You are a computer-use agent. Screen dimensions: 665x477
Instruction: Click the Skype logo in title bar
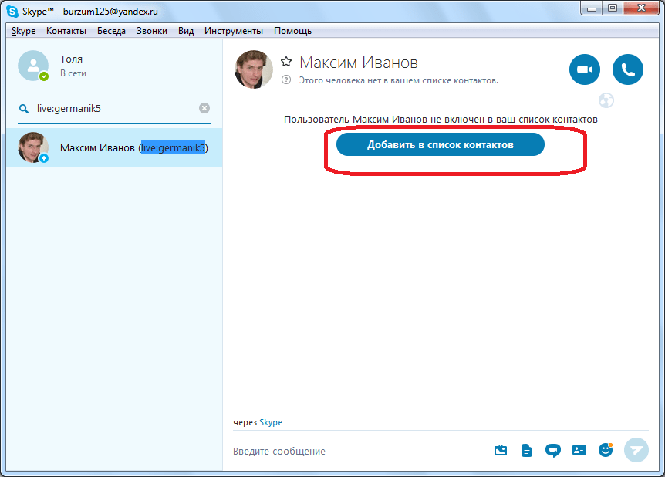12,12
